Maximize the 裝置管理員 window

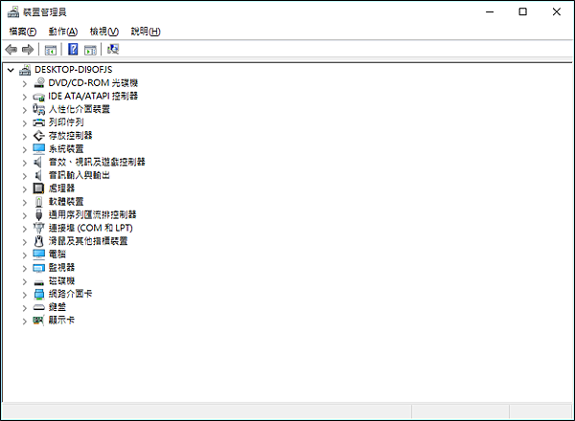click(523, 11)
